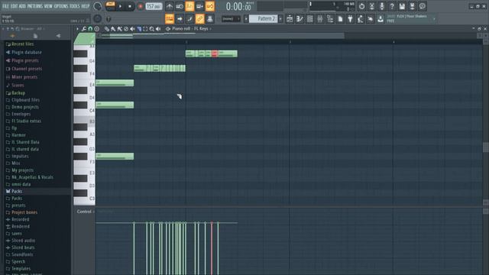Click the render export icon
This screenshot has width=489, height=275.
[413, 6]
